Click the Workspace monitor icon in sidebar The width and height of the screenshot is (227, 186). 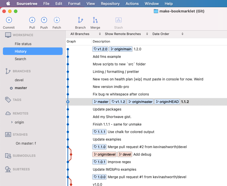[x=8, y=35]
